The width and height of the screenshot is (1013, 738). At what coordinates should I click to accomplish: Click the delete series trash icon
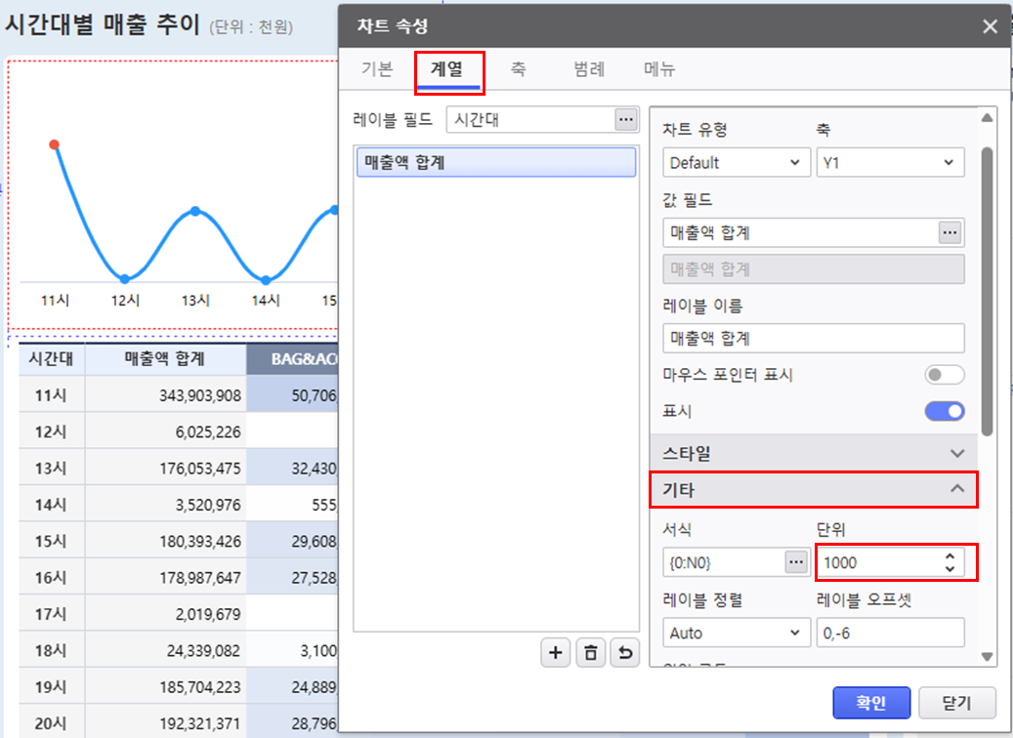[590, 654]
